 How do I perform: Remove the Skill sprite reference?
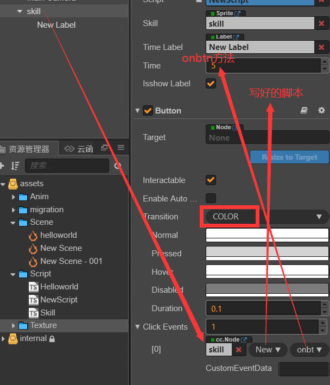[x=321, y=23]
